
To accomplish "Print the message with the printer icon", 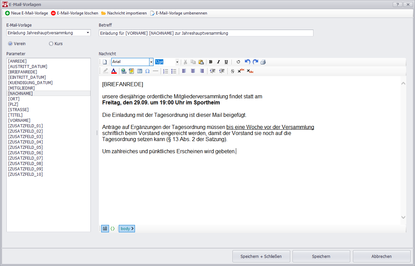I will click(x=263, y=62).
